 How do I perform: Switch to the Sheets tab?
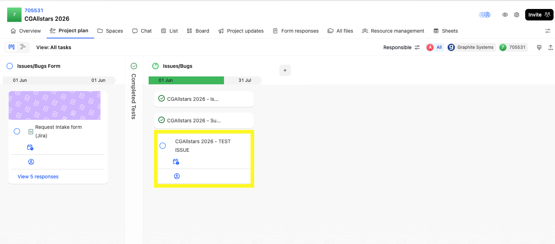[446, 31]
